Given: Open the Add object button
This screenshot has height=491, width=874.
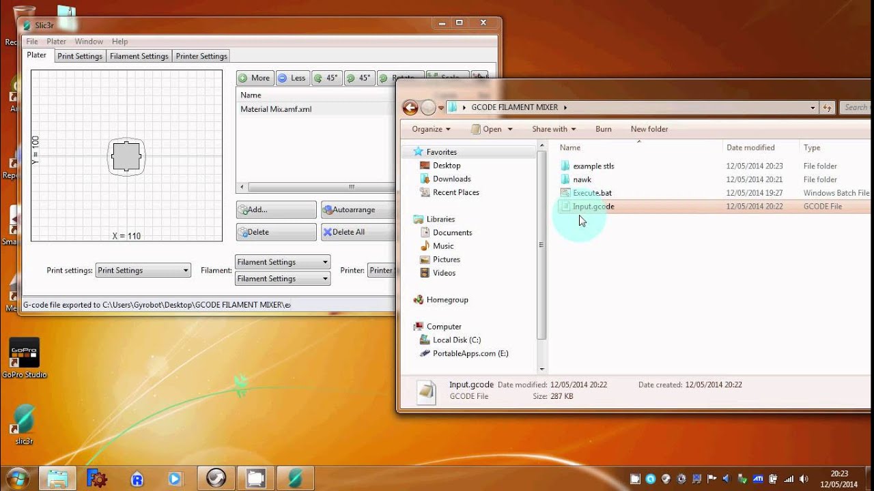Looking at the screenshot, I should tap(276, 210).
